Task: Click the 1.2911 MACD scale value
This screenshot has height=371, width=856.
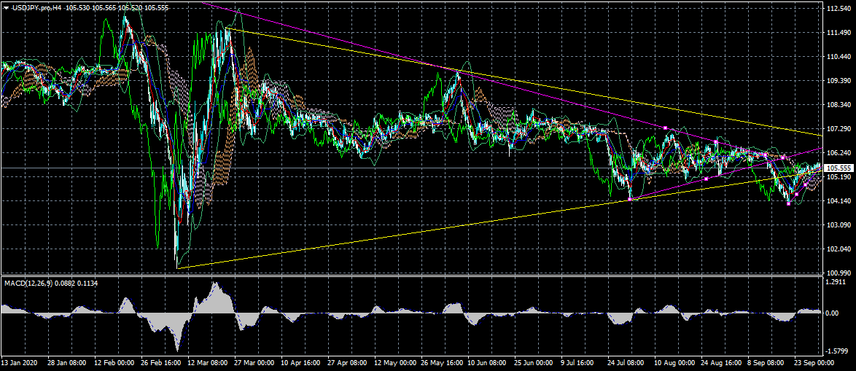Action: point(836,281)
